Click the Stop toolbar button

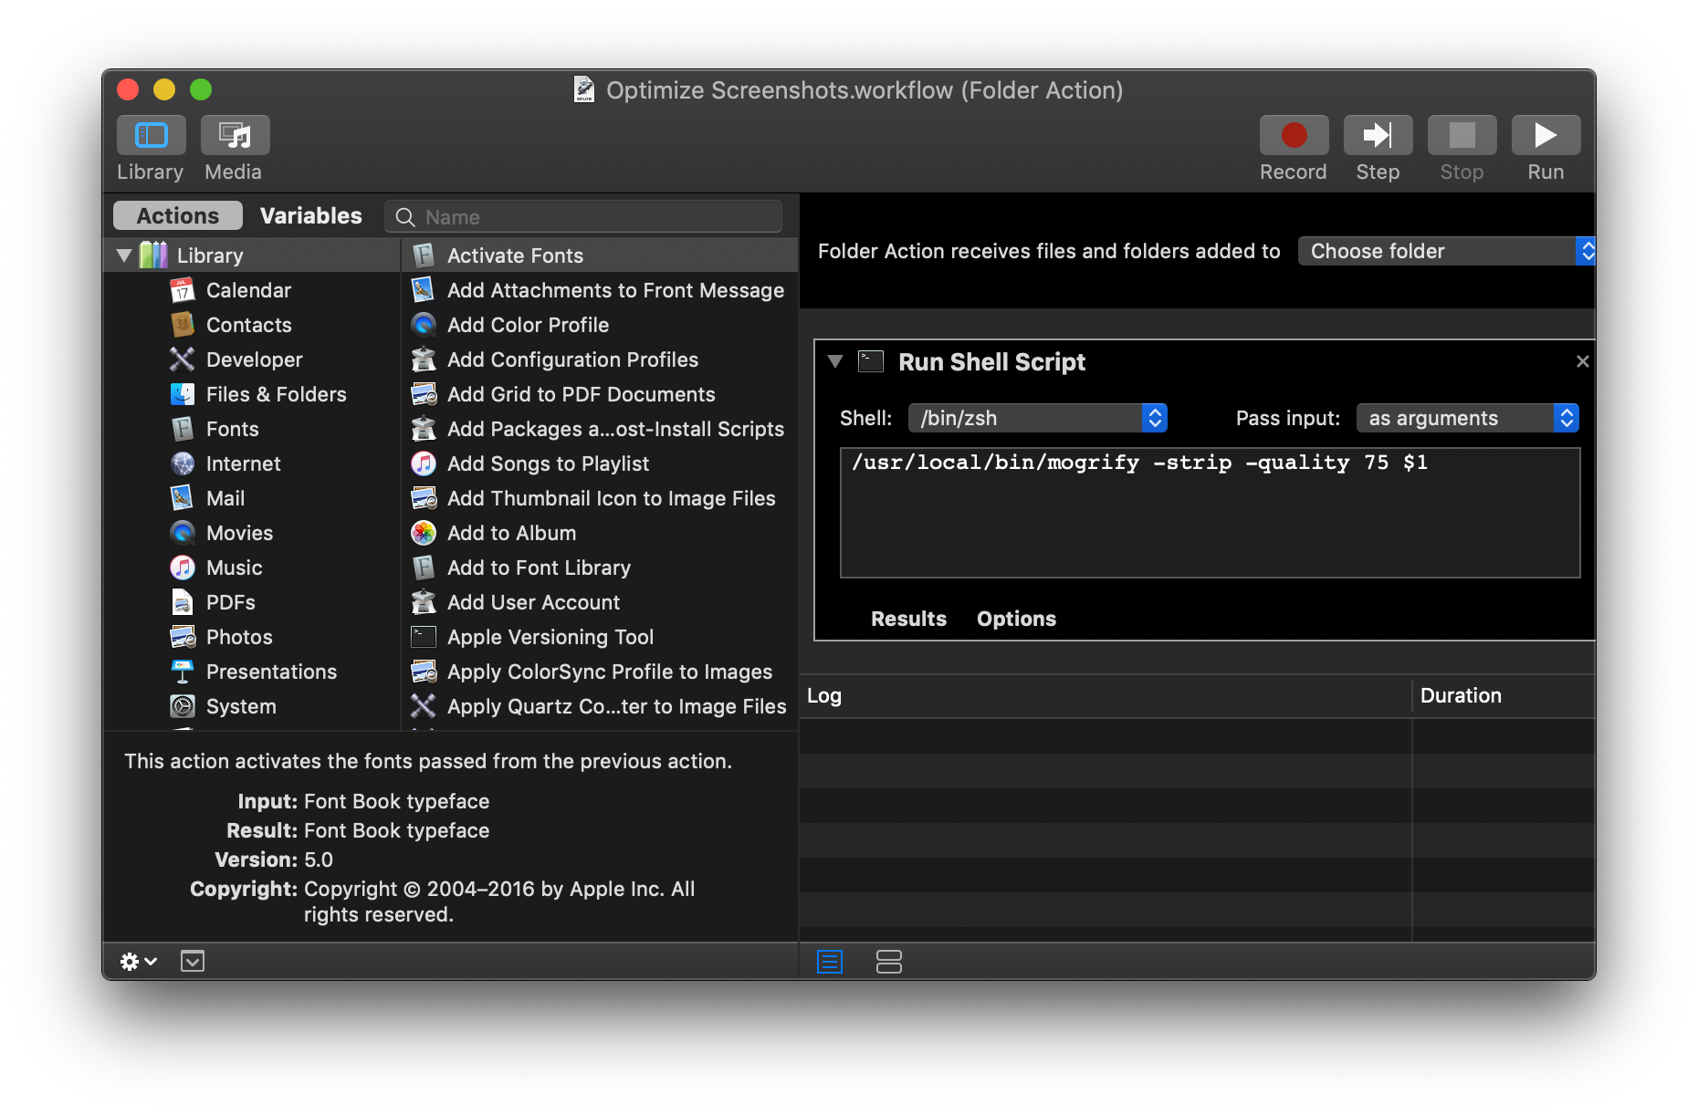[x=1462, y=135]
